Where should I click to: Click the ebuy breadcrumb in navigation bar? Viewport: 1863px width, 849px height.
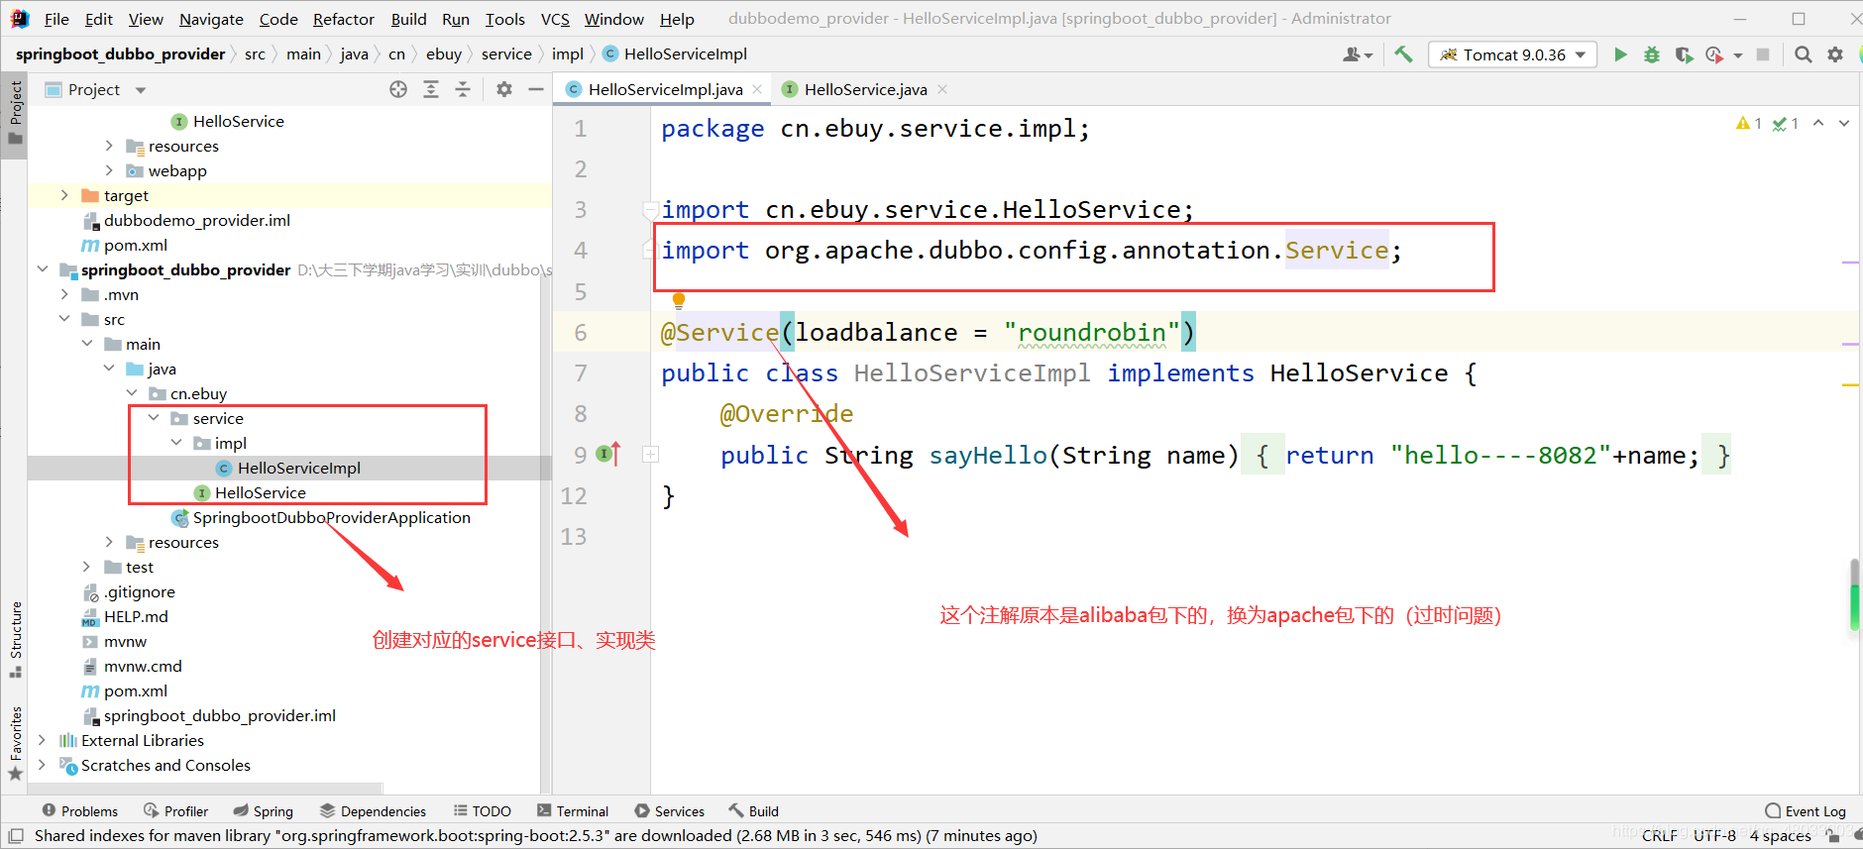444,54
